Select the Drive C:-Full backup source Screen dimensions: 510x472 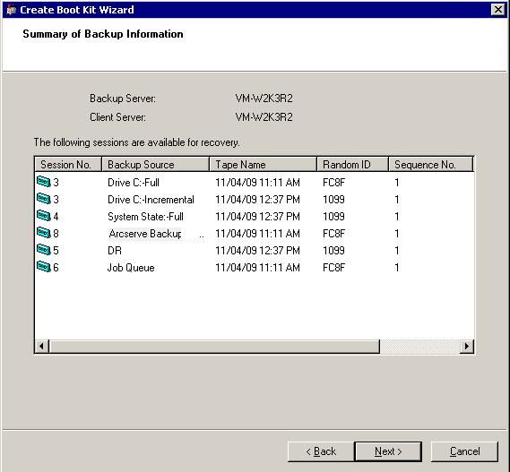pyautogui.click(x=134, y=183)
